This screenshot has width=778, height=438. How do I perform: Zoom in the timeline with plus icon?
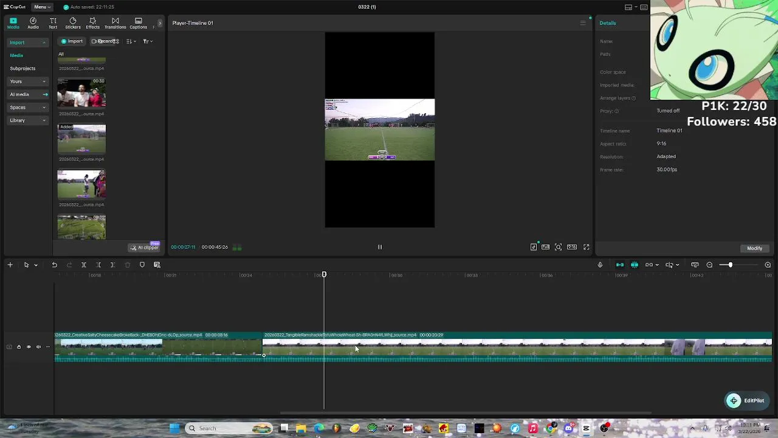pos(768,265)
